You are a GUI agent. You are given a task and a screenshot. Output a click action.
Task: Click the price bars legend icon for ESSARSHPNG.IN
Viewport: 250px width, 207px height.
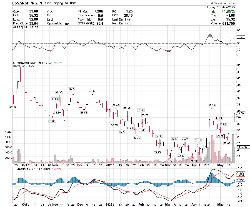click(14, 63)
